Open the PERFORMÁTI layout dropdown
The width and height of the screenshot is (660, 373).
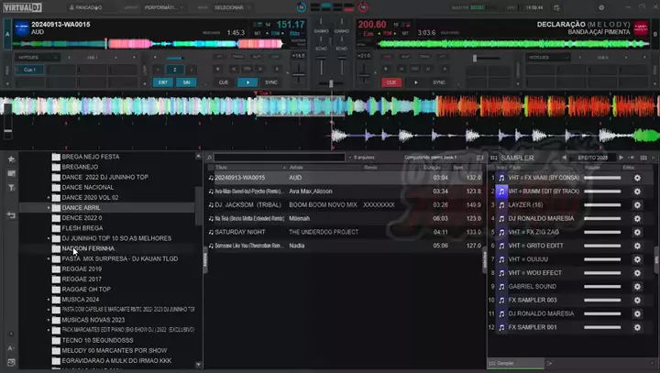point(164,7)
